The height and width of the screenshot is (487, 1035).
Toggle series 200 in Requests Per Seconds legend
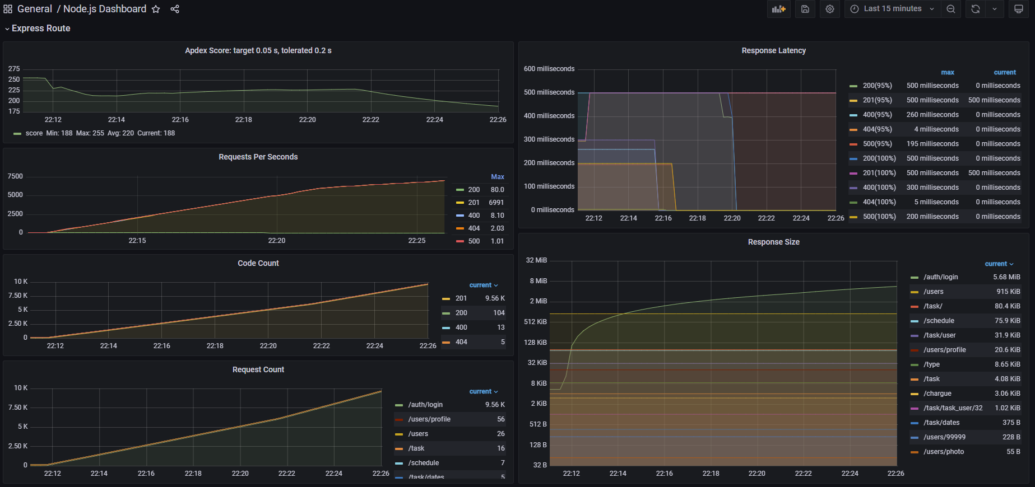point(474,190)
